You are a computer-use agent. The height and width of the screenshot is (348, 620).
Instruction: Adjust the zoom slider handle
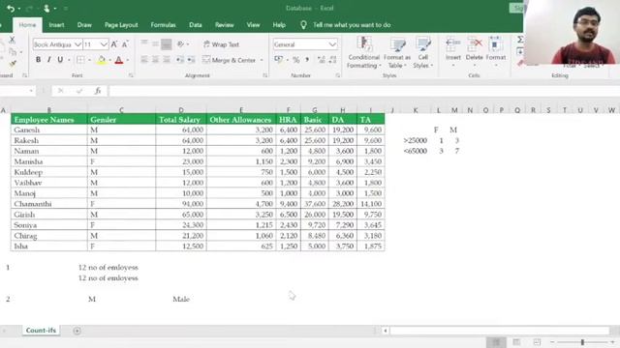click(582, 342)
